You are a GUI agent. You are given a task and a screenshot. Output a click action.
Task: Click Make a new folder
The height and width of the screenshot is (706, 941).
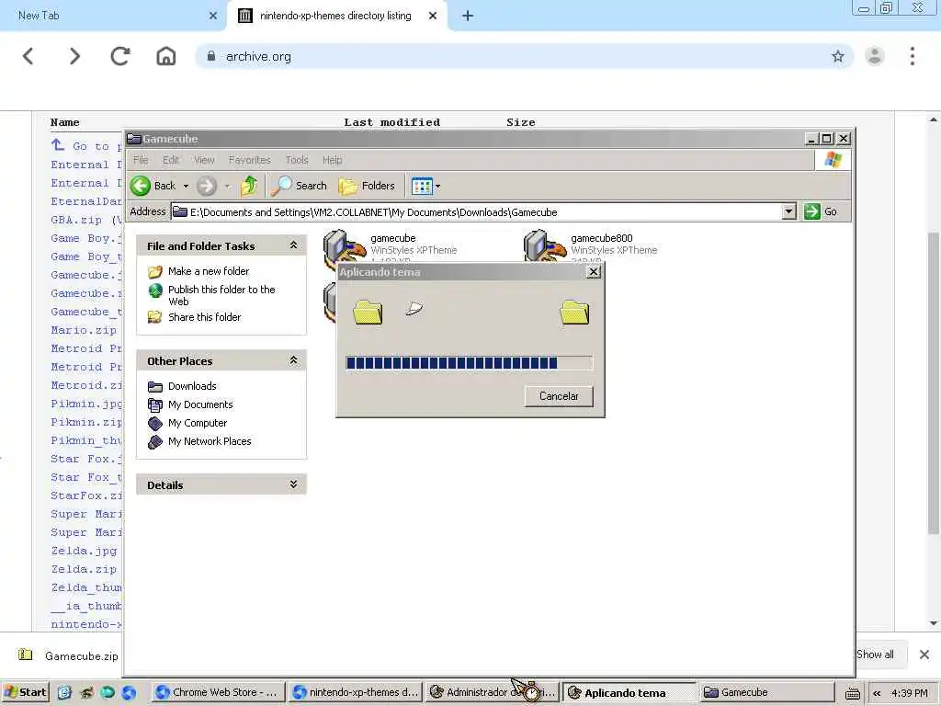click(x=209, y=271)
